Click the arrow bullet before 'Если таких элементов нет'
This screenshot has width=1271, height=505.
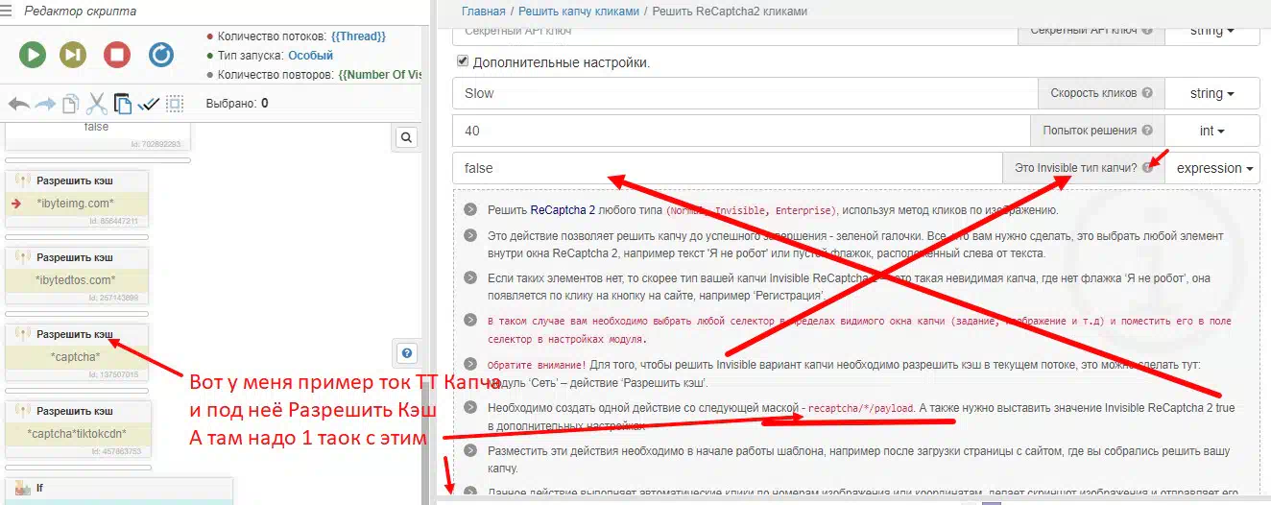pos(470,277)
